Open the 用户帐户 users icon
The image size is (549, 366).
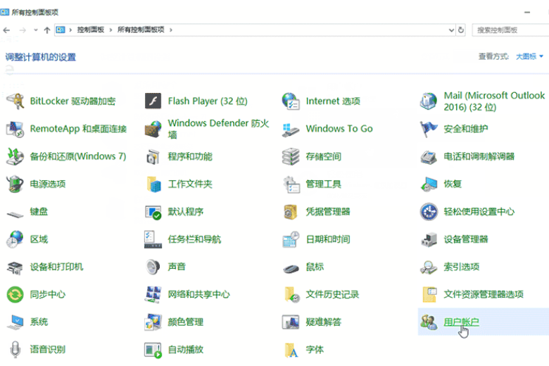(429, 322)
